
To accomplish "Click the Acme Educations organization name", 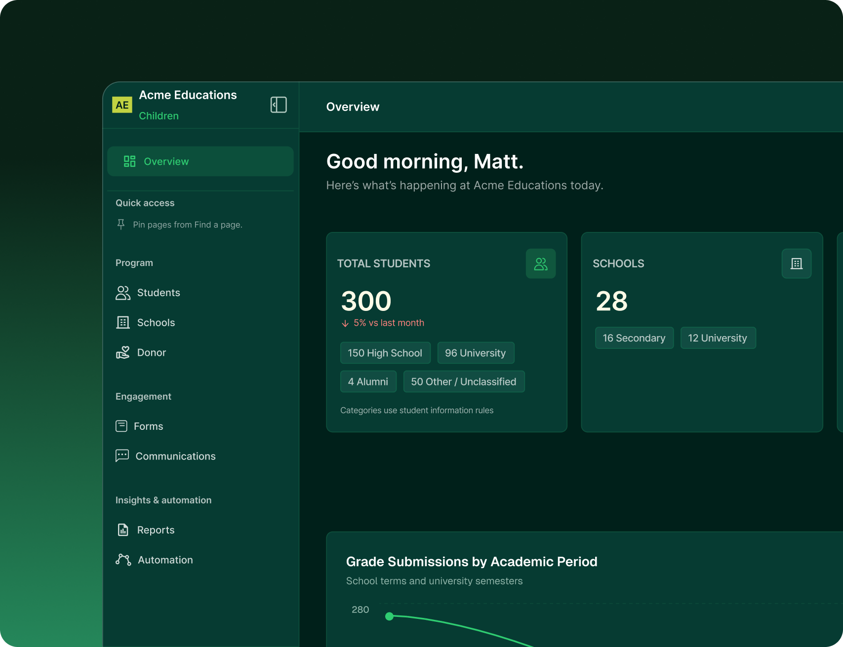I will pos(188,95).
